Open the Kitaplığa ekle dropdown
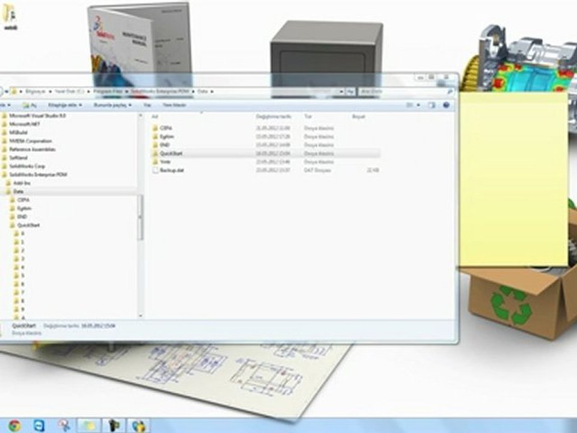This screenshot has width=577, height=433. point(65,105)
